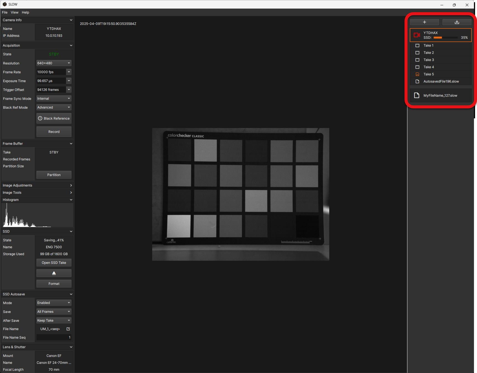Open the File menu

pyautogui.click(x=4, y=12)
